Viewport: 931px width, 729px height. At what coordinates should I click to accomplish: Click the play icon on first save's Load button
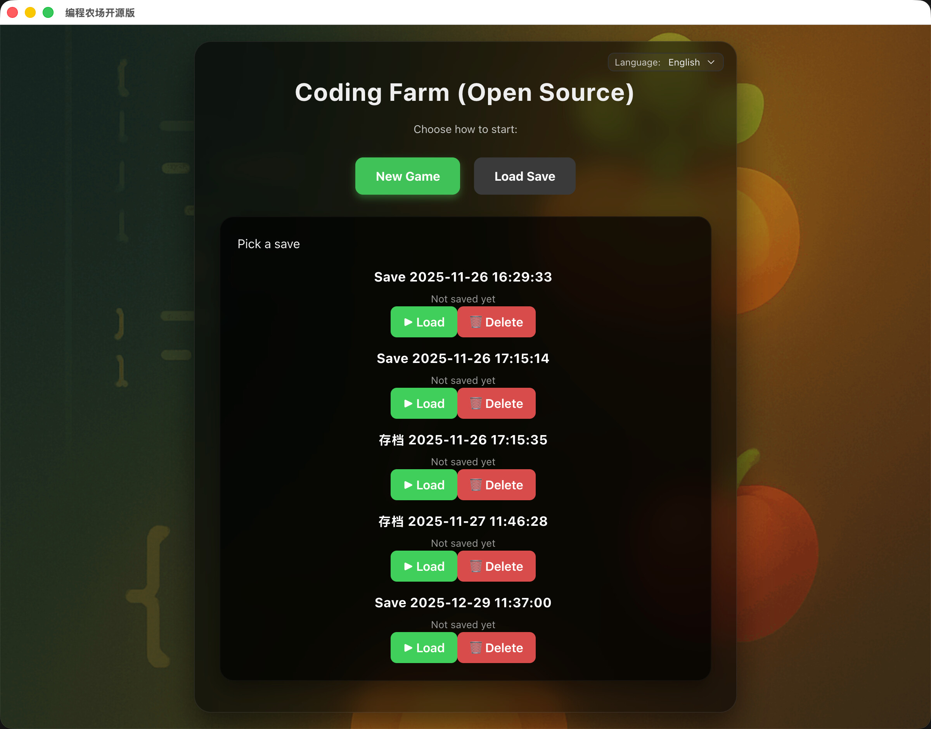tap(408, 322)
